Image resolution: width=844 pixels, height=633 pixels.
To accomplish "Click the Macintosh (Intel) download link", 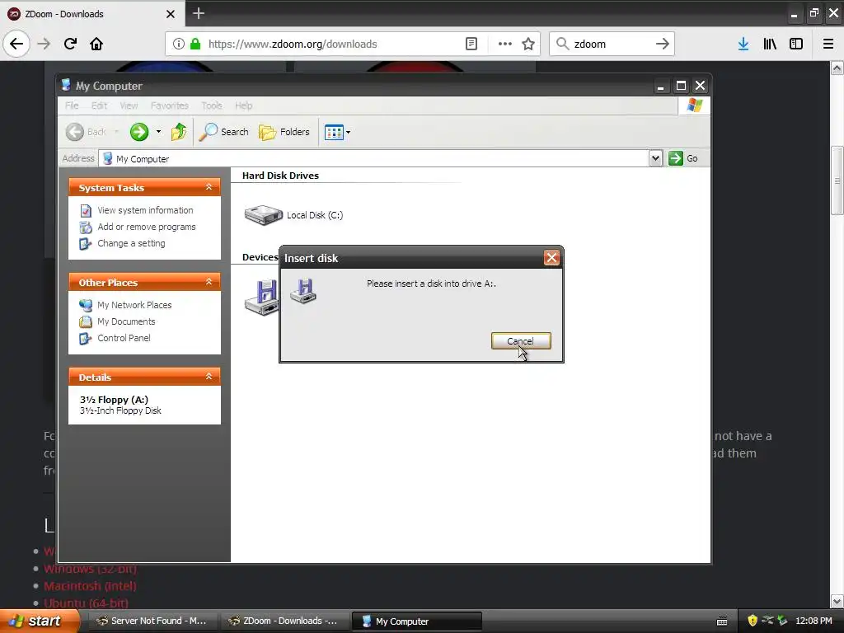I will point(90,586).
